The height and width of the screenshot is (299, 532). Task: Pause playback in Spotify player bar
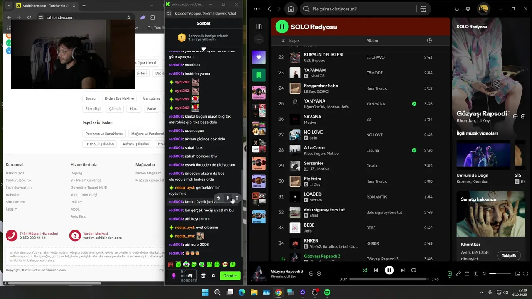389,270
